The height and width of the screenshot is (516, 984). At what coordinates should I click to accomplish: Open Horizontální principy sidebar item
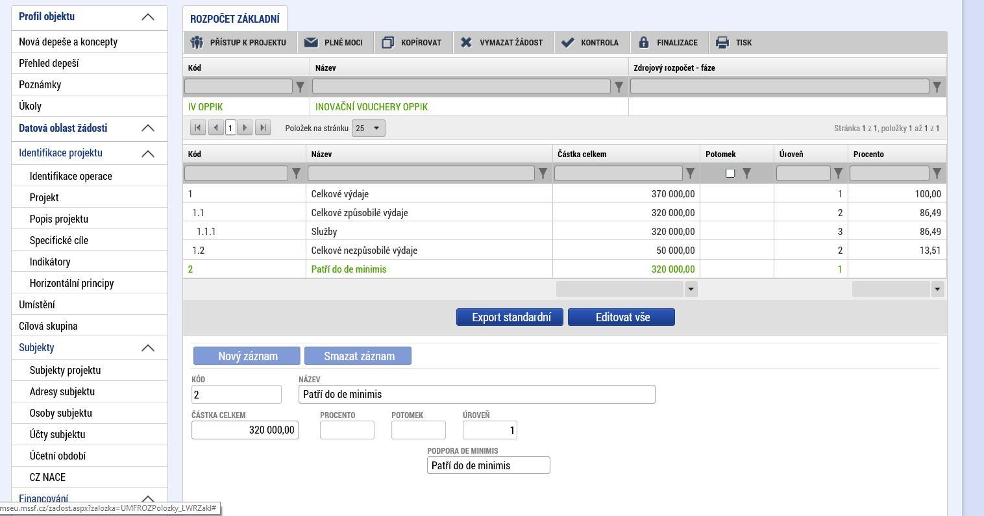(71, 283)
